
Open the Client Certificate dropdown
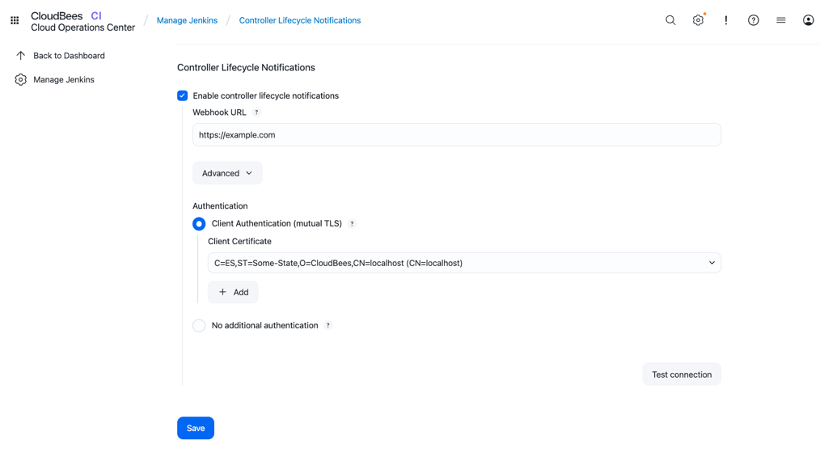pyautogui.click(x=464, y=263)
